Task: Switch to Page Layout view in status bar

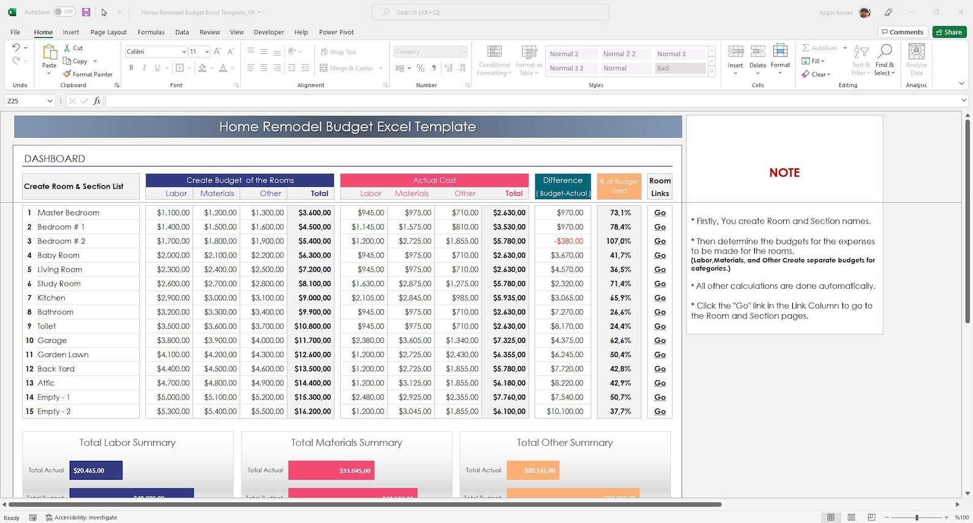Action: point(851,517)
